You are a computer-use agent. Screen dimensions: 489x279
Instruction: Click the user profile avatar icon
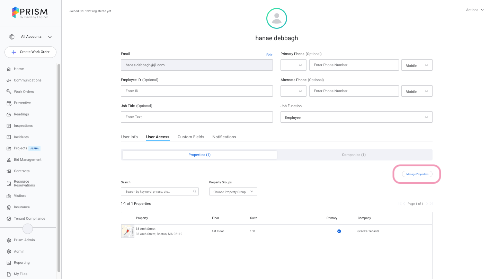(276, 18)
